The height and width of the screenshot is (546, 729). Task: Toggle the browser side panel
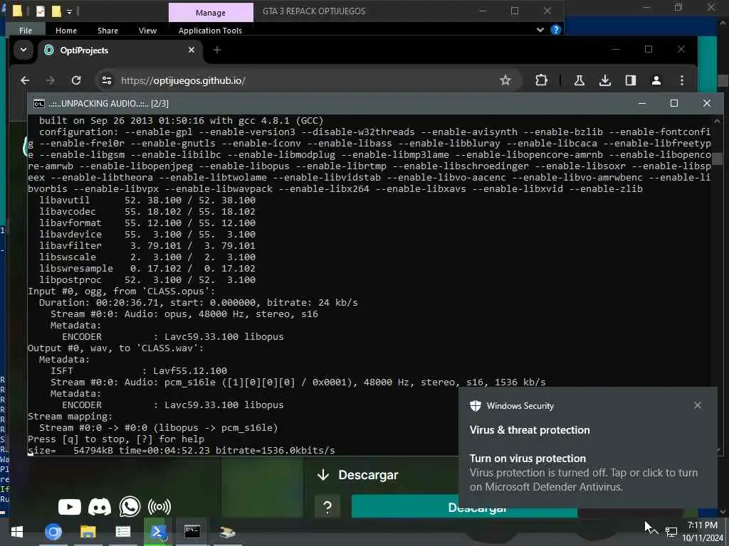point(631,80)
